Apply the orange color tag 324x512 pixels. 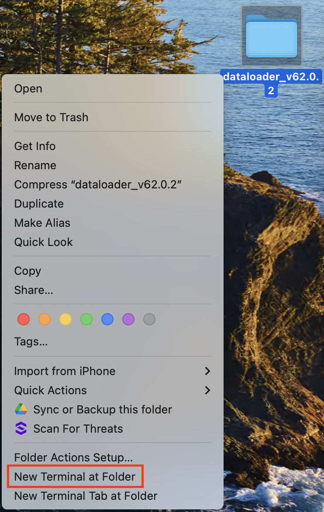tap(45, 319)
